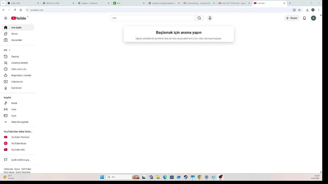Switch to the İndir | OBS tab
The height and width of the screenshot is (184, 328).
(x=23, y=3)
